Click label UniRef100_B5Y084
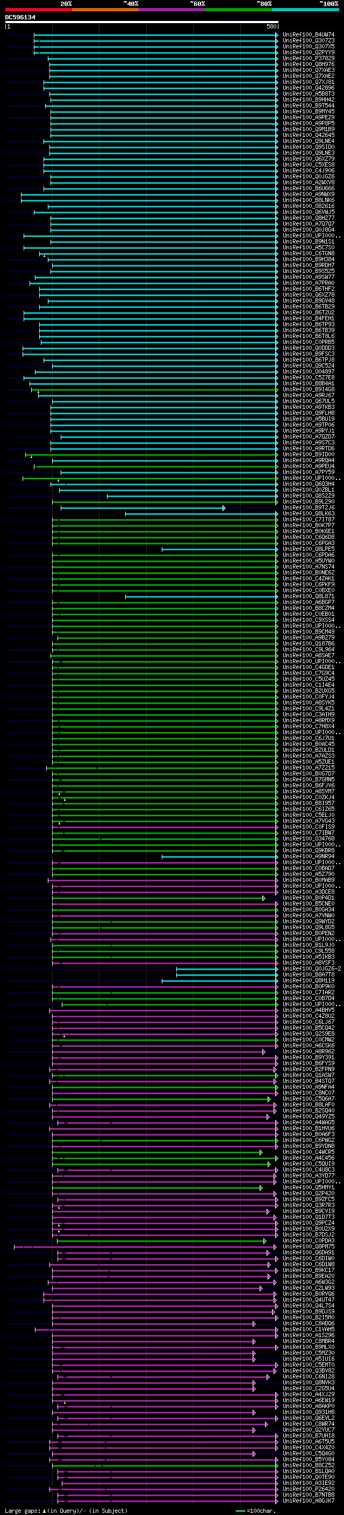The width and height of the screenshot is (344, 1515). (x=309, y=1459)
